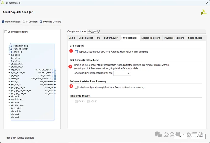The height and width of the screenshot is (143, 210).
Task: Select the link_initialized port label
Action: [47, 82]
